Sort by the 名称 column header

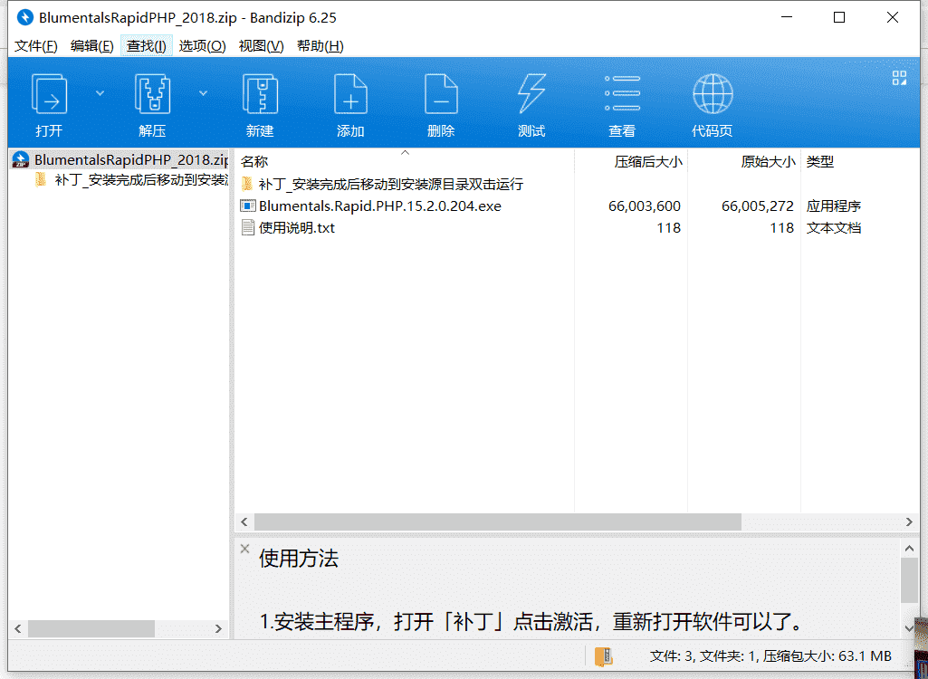(404, 161)
